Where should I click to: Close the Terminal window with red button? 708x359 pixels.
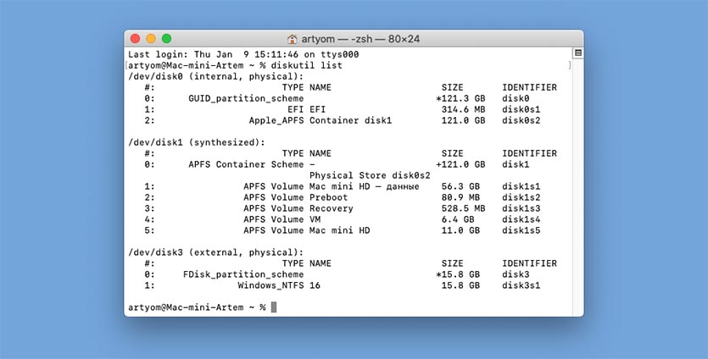click(136, 39)
